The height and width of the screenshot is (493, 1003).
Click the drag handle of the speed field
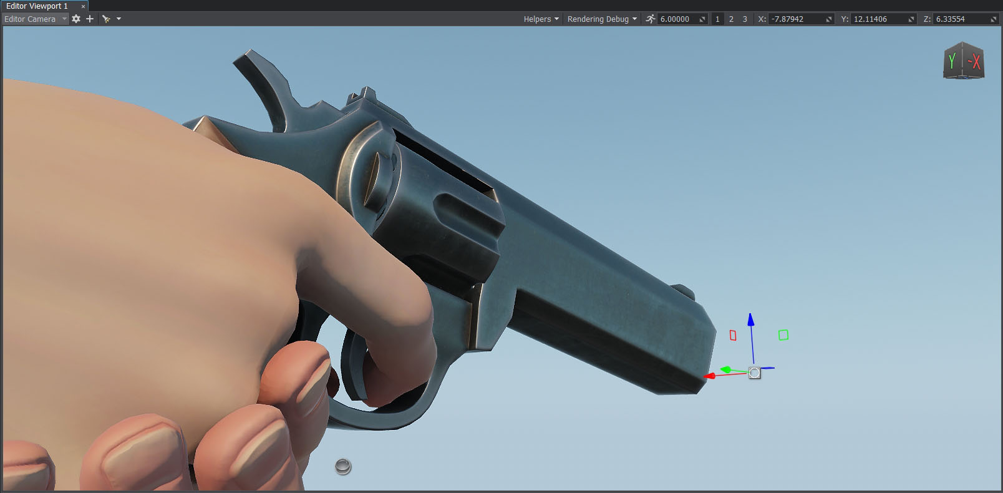click(x=702, y=19)
